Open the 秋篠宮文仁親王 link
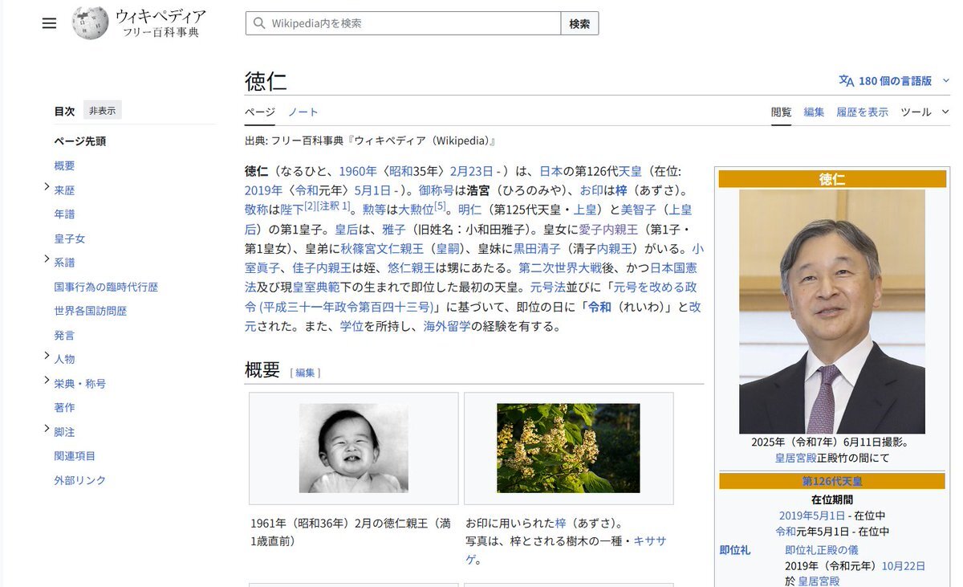 [x=381, y=248]
